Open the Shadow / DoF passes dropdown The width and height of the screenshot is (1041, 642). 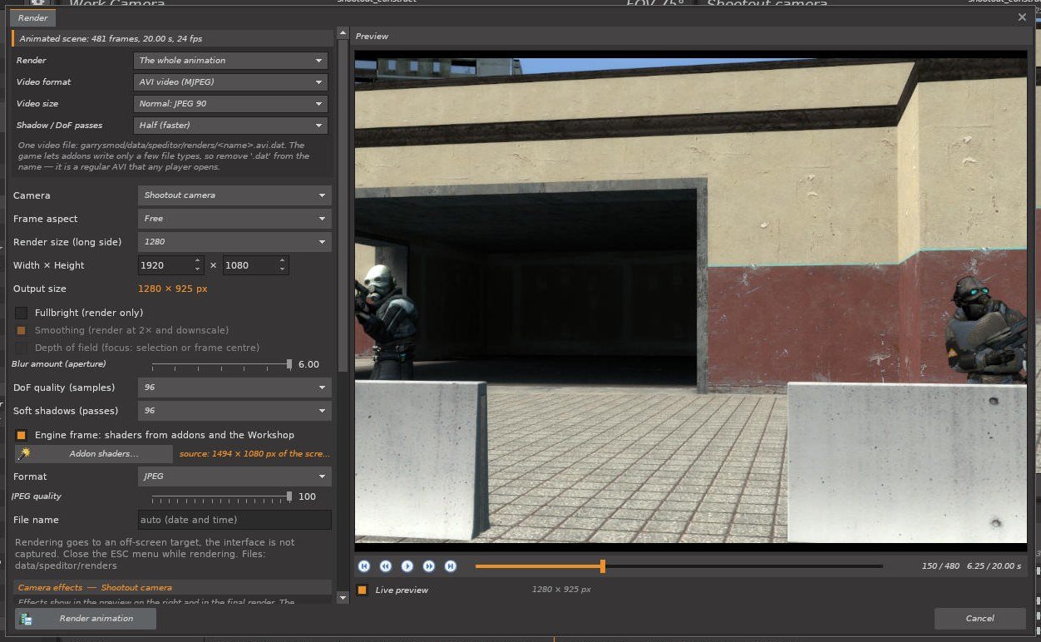click(x=230, y=126)
